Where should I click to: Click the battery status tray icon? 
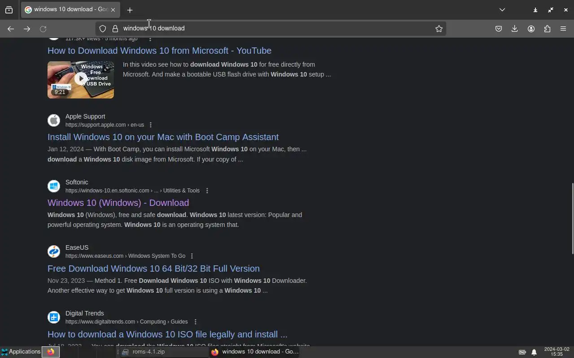522,352
